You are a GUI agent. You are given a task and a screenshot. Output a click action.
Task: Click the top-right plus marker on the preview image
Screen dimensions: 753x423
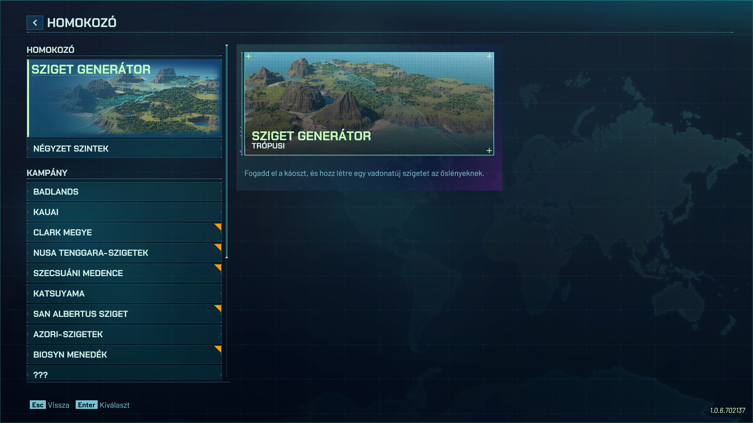(x=489, y=56)
